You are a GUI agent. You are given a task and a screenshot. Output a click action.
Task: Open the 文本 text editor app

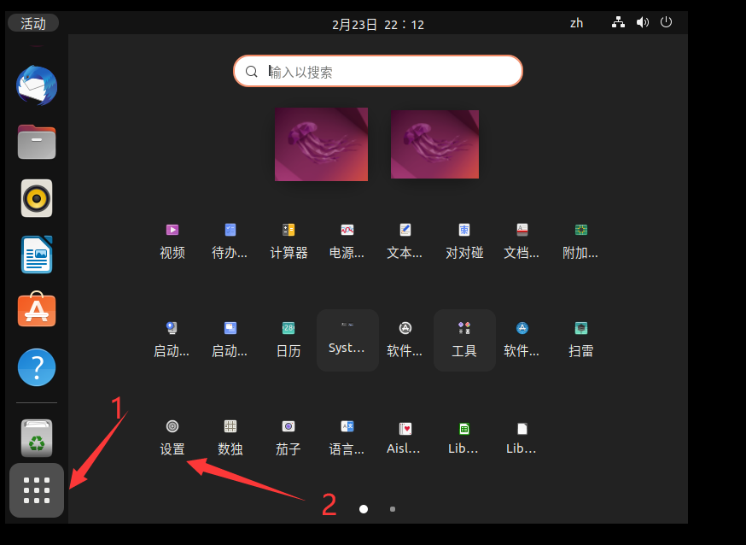tap(405, 242)
